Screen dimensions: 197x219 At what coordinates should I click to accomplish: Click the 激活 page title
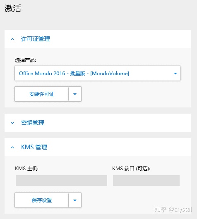[x=13, y=8]
